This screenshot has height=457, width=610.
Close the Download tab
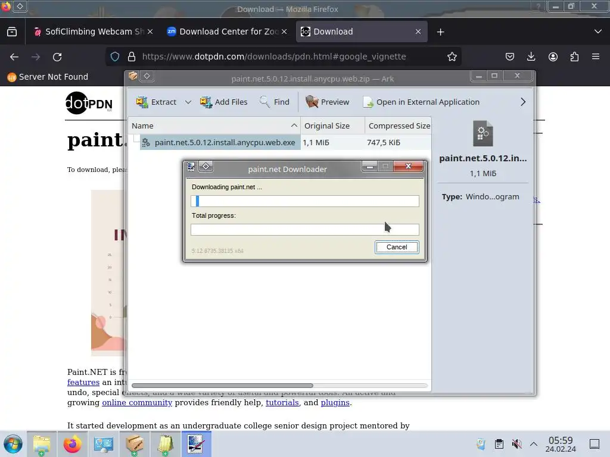point(418,32)
